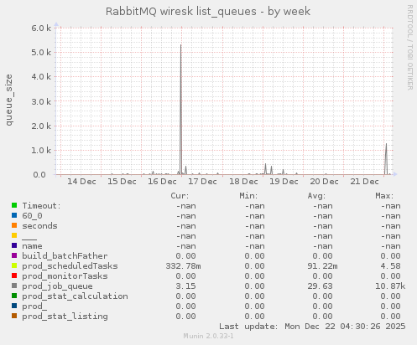Select the prod_stat_calculation legend label

75,296
